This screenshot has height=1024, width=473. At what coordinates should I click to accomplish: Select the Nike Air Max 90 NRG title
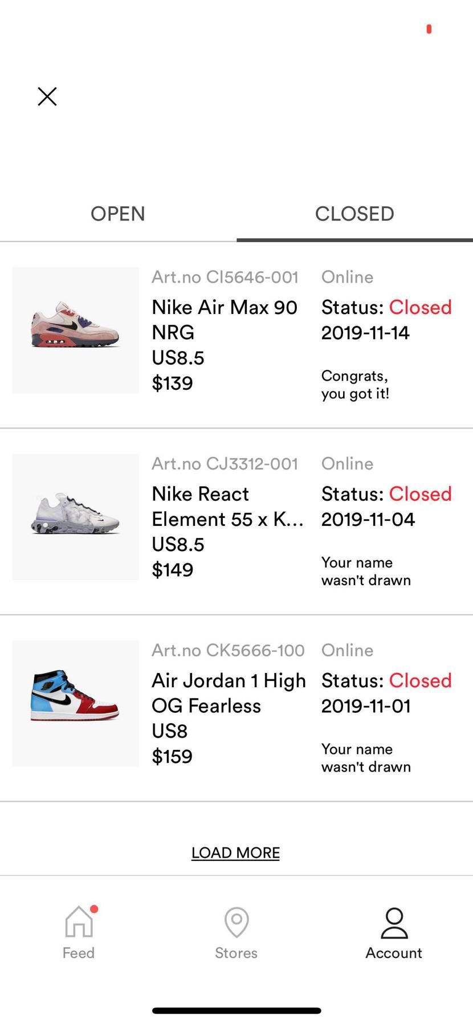pos(225,320)
